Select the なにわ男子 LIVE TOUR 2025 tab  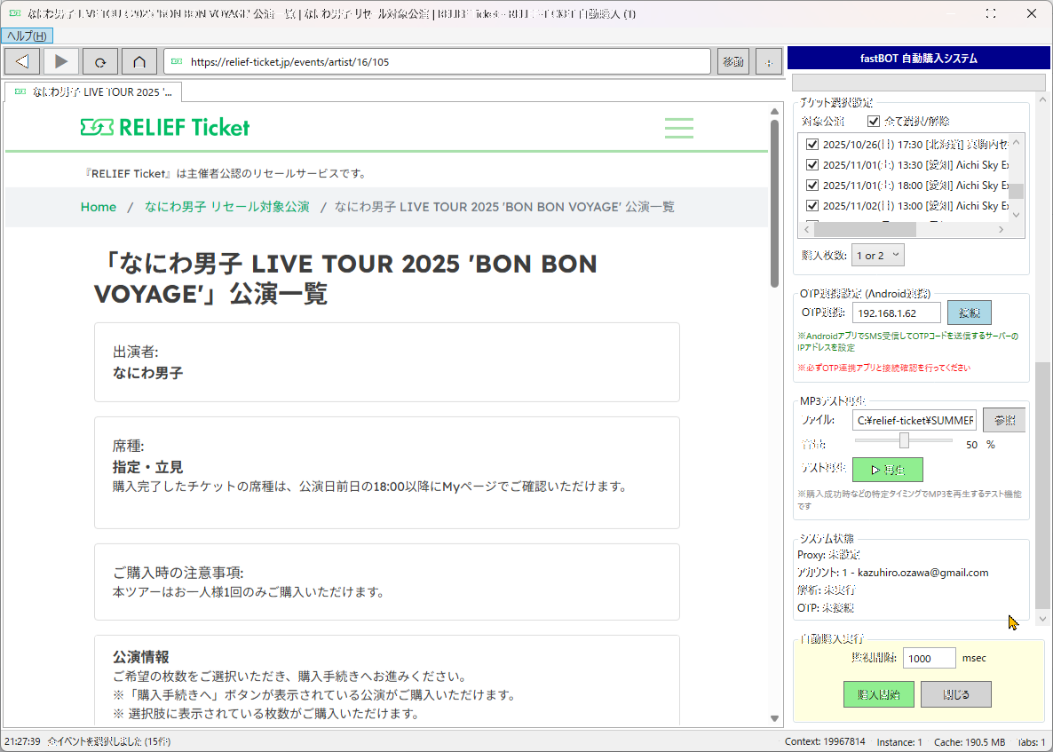(x=93, y=92)
